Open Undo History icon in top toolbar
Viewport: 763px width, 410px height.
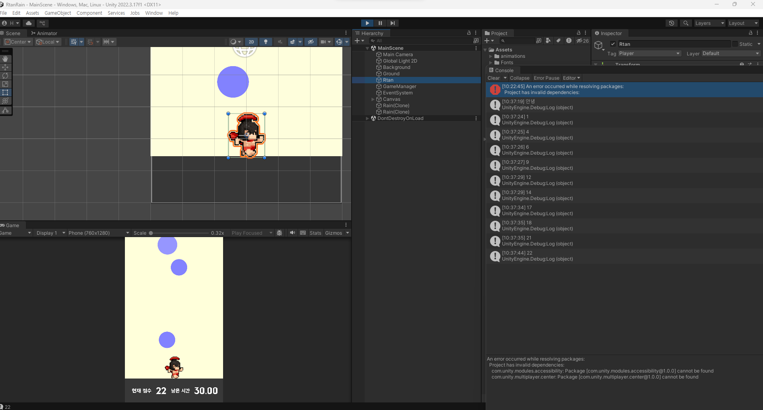click(x=672, y=23)
